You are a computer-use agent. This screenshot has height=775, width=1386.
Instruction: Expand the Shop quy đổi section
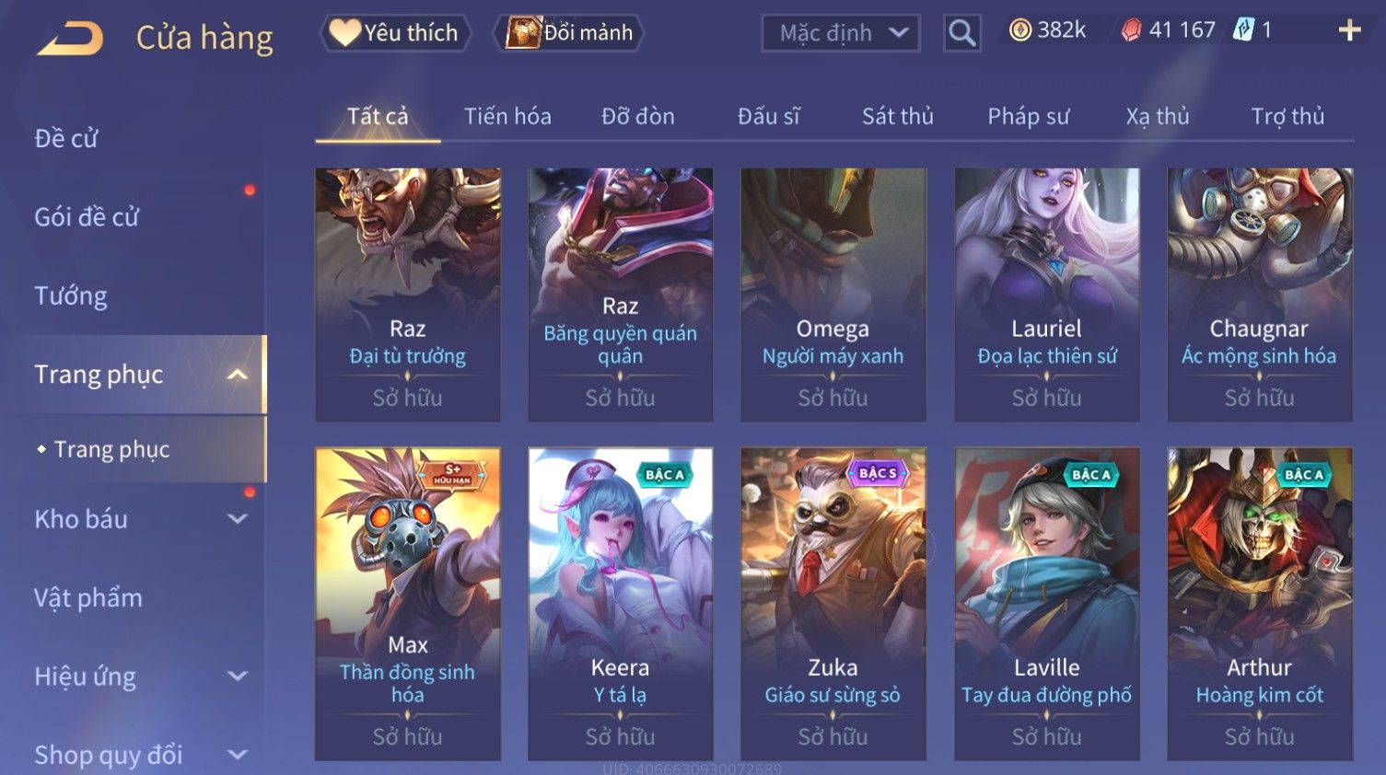coord(237,755)
